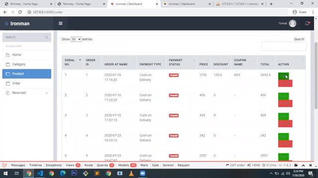This screenshot has height=178, width=318.
Task: Go to Category in the sidebar navigation
Action: (x=27, y=64)
